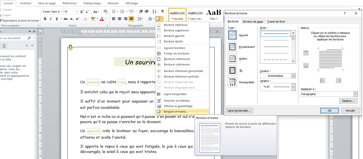Center-align the paragraph text

coord(120,19)
